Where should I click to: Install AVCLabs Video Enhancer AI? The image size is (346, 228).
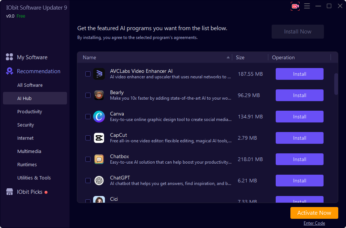(300, 74)
